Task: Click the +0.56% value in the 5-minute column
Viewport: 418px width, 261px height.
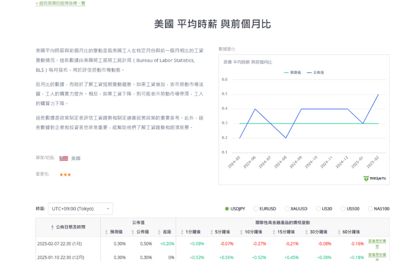Action: [x=226, y=257]
